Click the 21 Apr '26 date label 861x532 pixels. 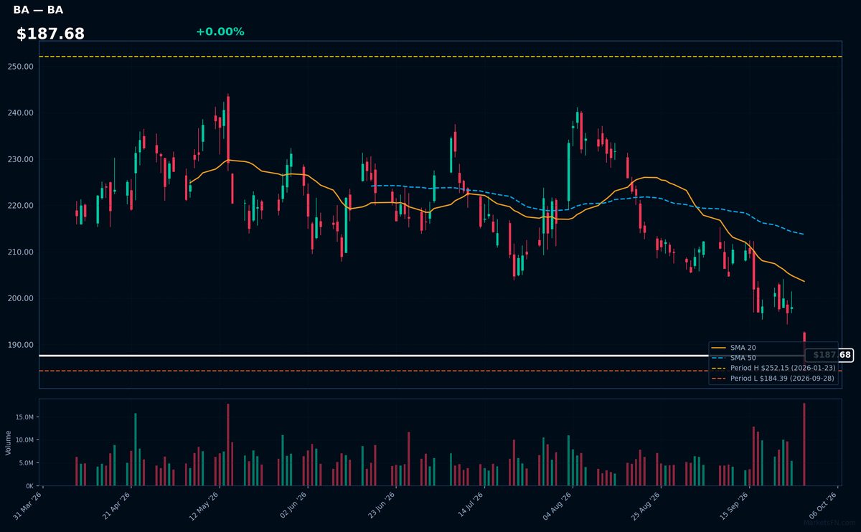pos(118,505)
